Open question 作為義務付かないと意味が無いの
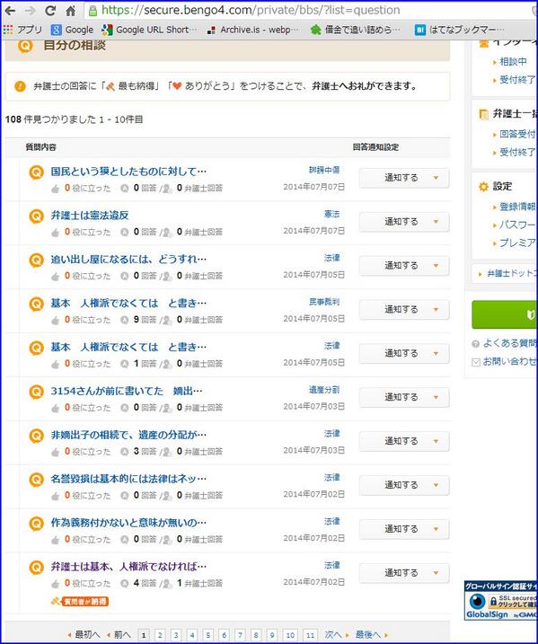The width and height of the screenshot is (538, 644). point(128,523)
